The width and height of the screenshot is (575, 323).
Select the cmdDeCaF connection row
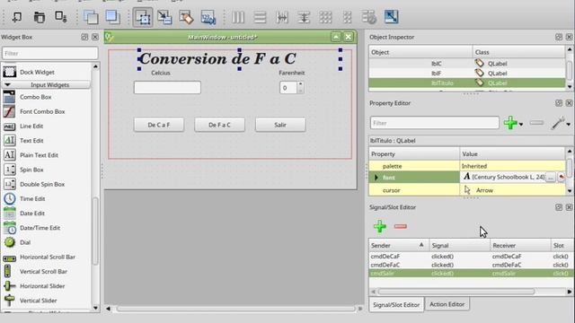pos(471,257)
